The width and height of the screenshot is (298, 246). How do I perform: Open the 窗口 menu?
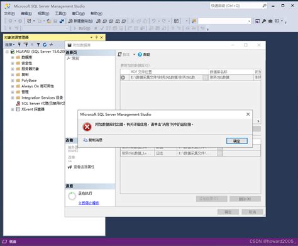78,13
